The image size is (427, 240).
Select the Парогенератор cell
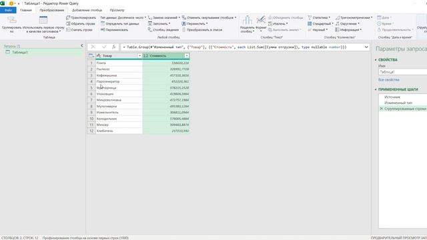119,81
